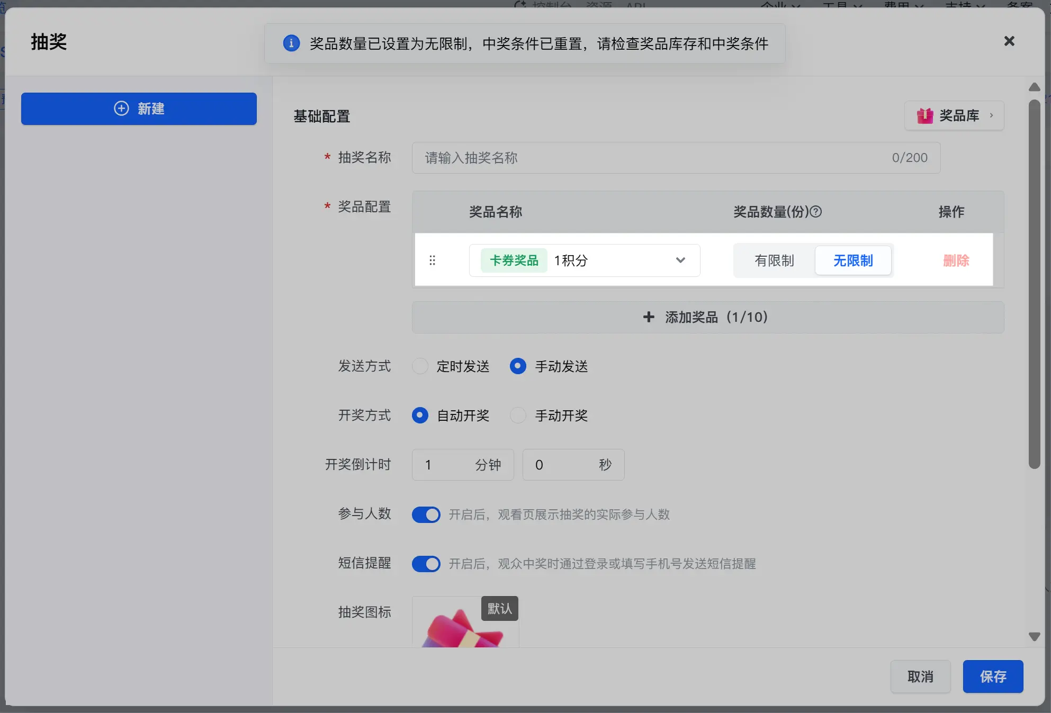This screenshot has height=713, width=1051.
Task: Click 保存 to save the lottery
Action: tap(993, 676)
